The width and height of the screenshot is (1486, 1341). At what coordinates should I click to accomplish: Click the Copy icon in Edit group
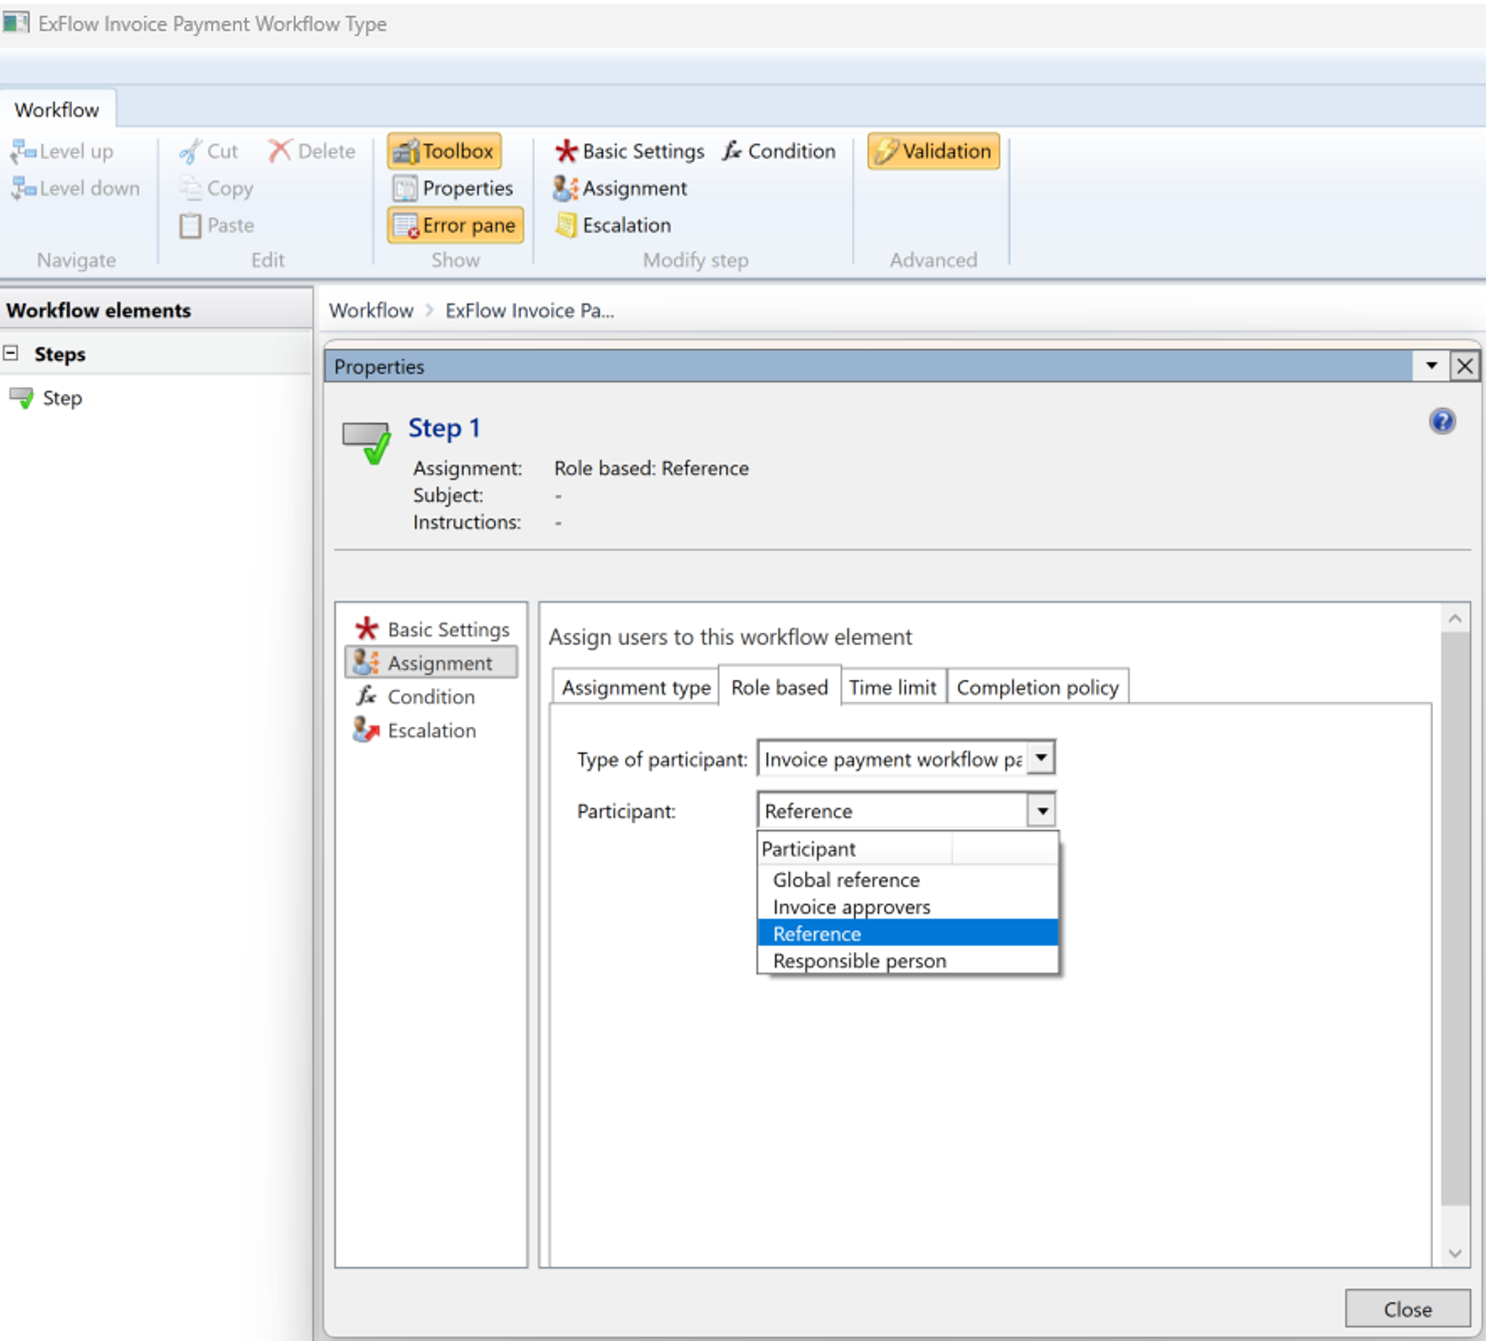(190, 188)
